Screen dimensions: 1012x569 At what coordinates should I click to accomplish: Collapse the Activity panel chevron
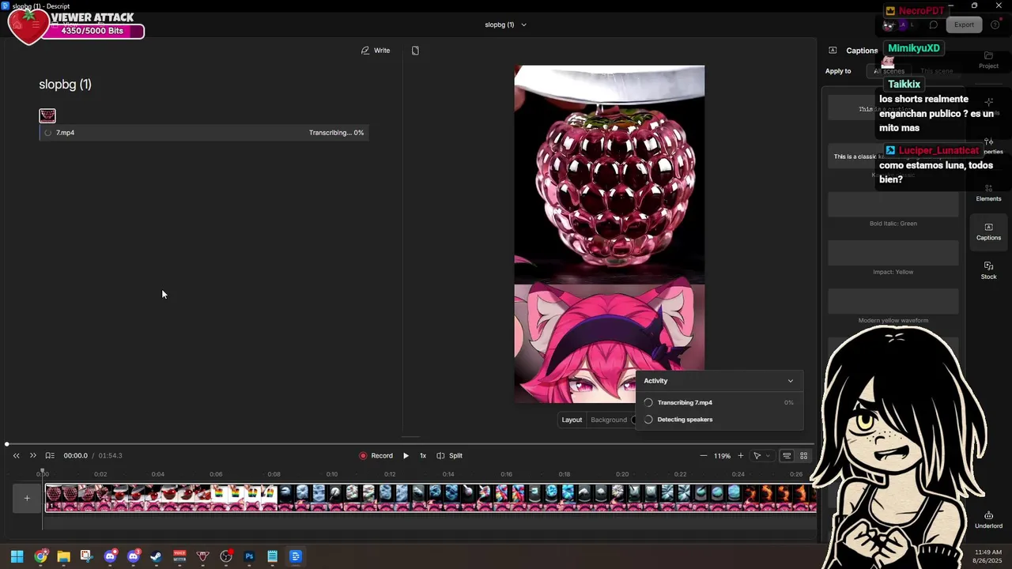point(790,381)
